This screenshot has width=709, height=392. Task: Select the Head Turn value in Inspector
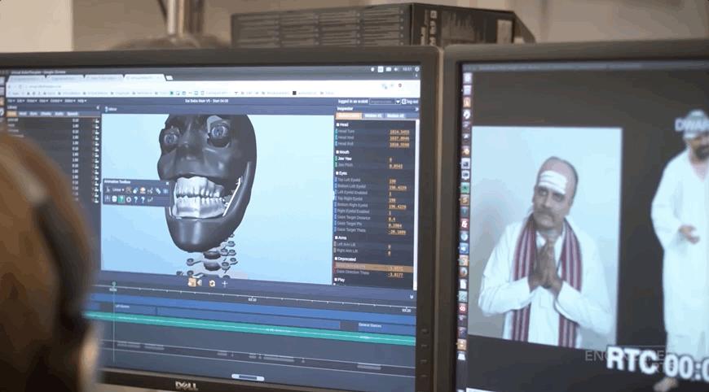tap(399, 133)
